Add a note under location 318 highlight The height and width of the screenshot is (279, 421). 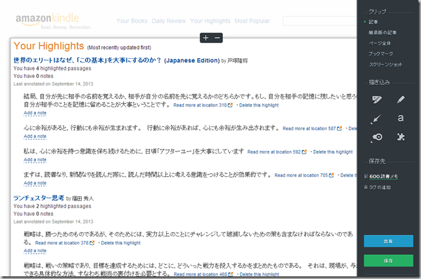tap(35, 113)
